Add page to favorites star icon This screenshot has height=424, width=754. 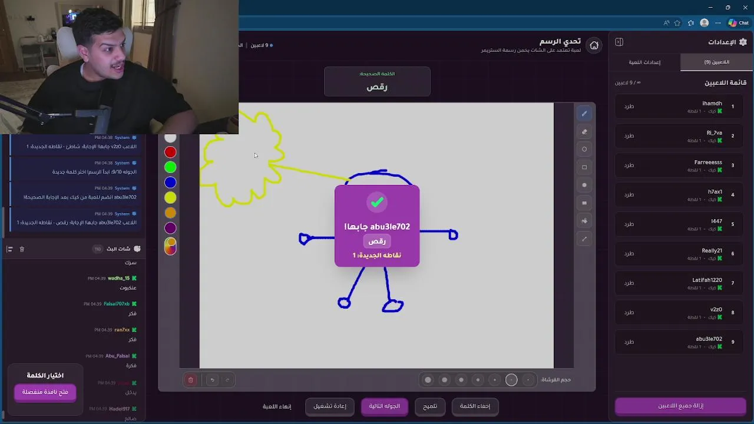tap(677, 23)
